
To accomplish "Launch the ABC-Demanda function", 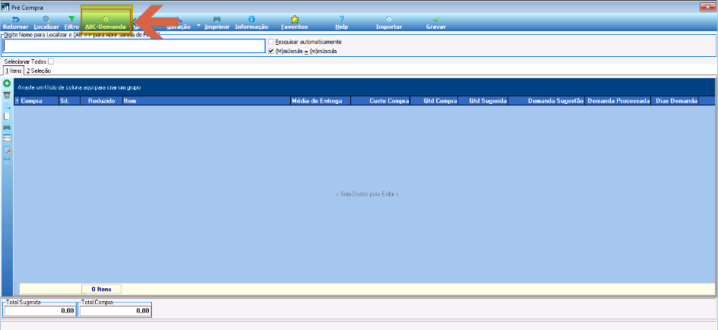I will tap(106, 24).
